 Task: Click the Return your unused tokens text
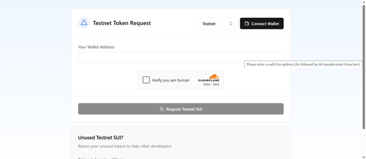coord(125,146)
